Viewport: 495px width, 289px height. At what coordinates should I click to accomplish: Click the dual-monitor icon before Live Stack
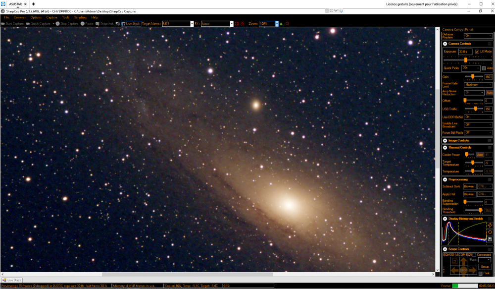(117, 24)
